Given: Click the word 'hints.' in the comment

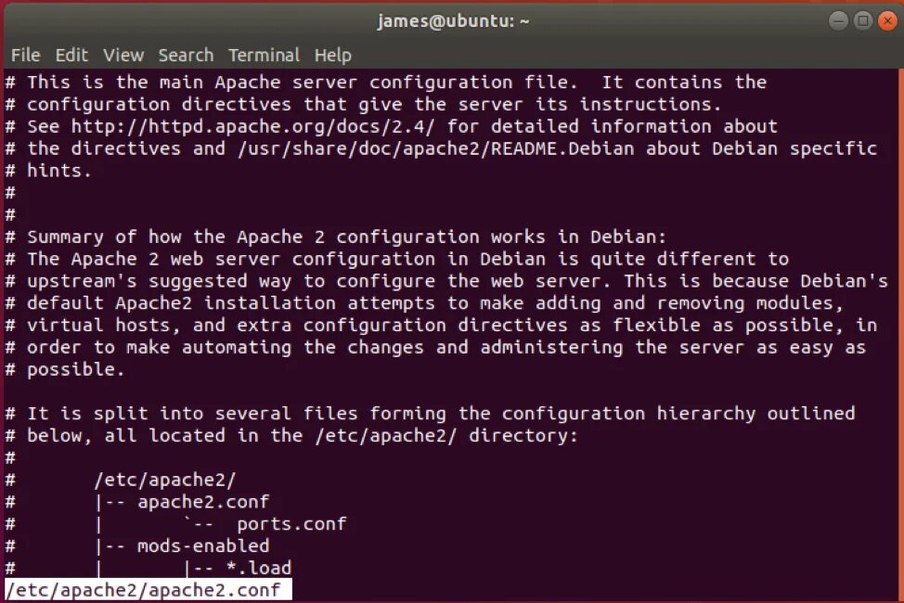Looking at the screenshot, I should [x=59, y=171].
